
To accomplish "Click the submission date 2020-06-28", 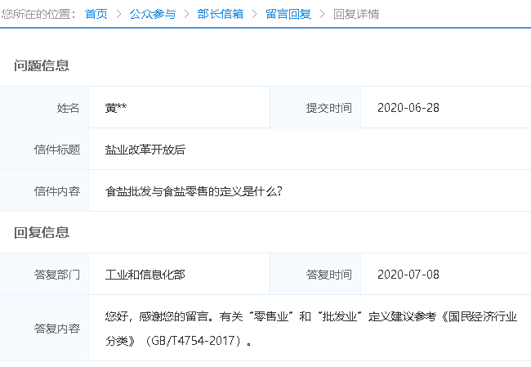I will (x=408, y=108).
